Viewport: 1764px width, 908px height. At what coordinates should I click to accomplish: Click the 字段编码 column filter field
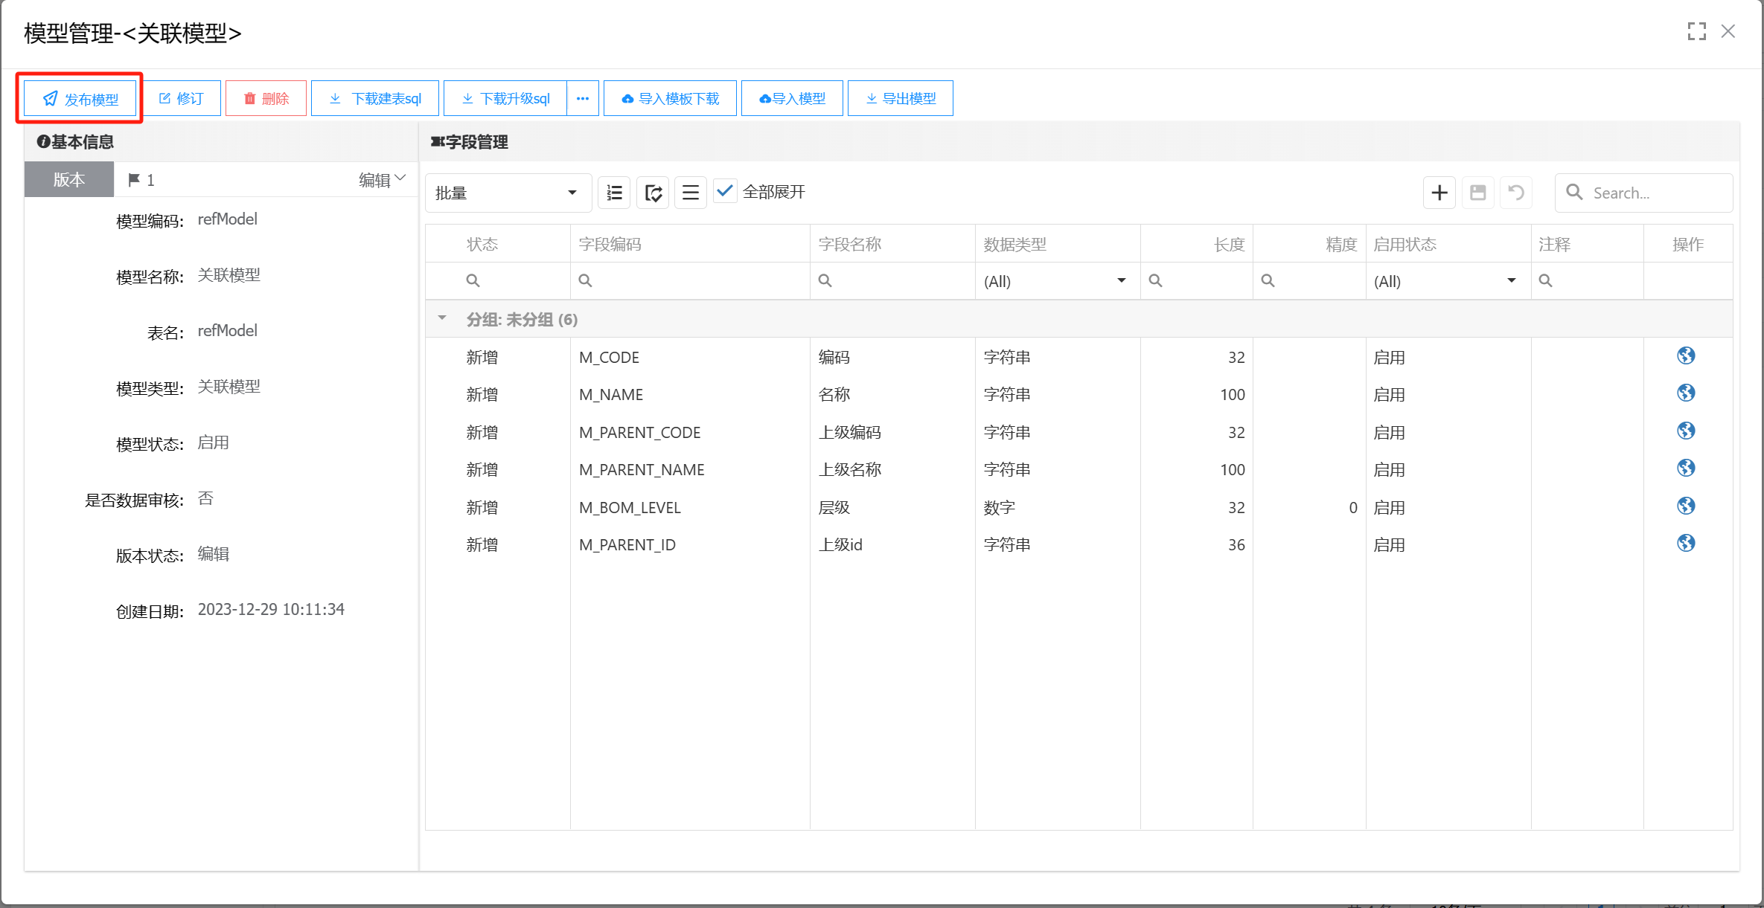691,281
